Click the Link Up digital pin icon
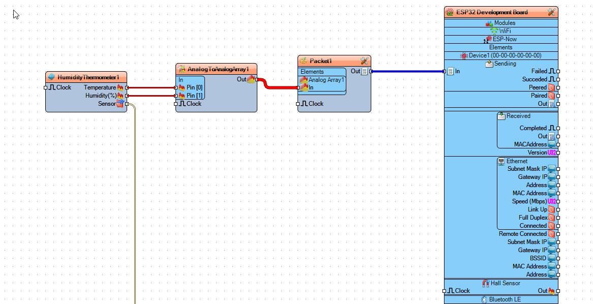593x304 pixels. tap(552, 209)
